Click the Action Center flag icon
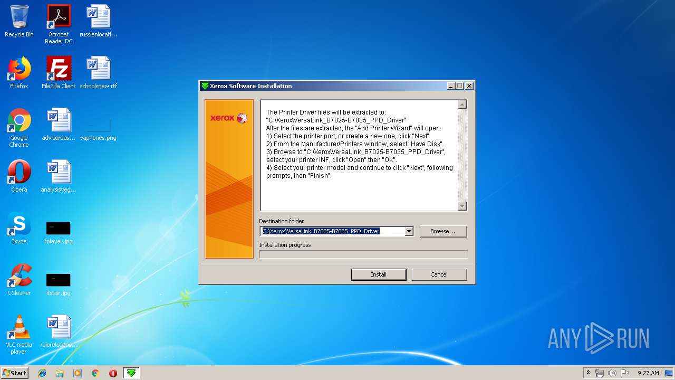Image resolution: width=675 pixels, height=380 pixels. point(625,373)
